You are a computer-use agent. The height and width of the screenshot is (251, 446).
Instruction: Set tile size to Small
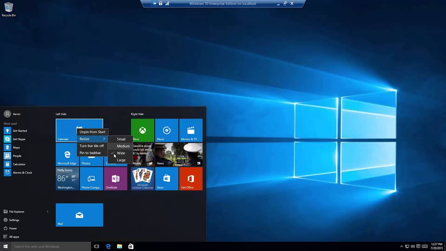(x=121, y=139)
